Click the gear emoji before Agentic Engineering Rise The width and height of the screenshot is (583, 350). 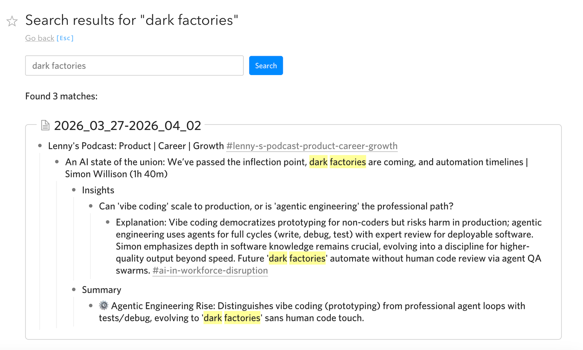pyautogui.click(x=104, y=306)
